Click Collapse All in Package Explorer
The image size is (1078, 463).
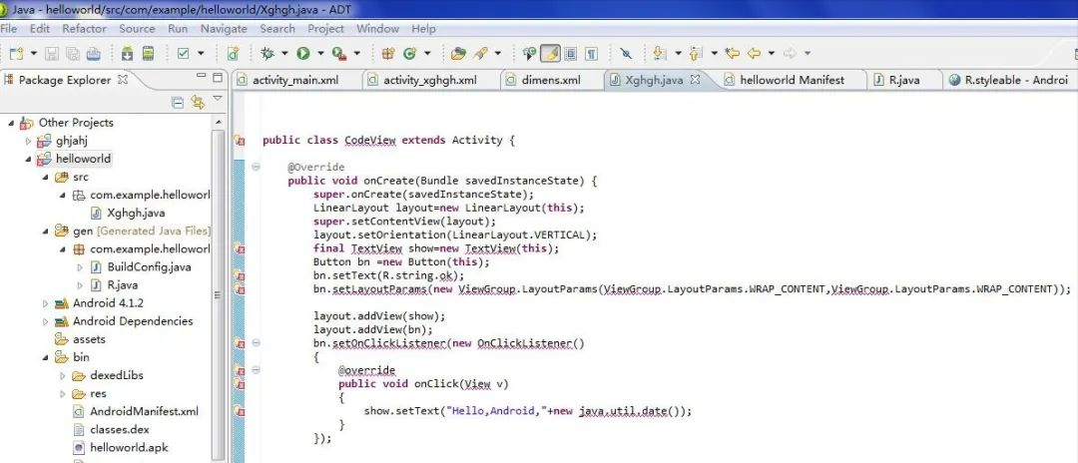tap(178, 103)
